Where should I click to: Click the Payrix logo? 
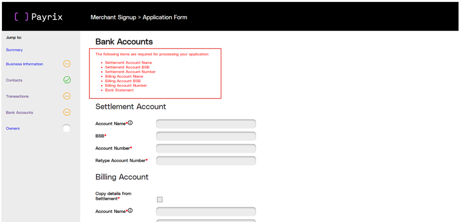(38, 17)
